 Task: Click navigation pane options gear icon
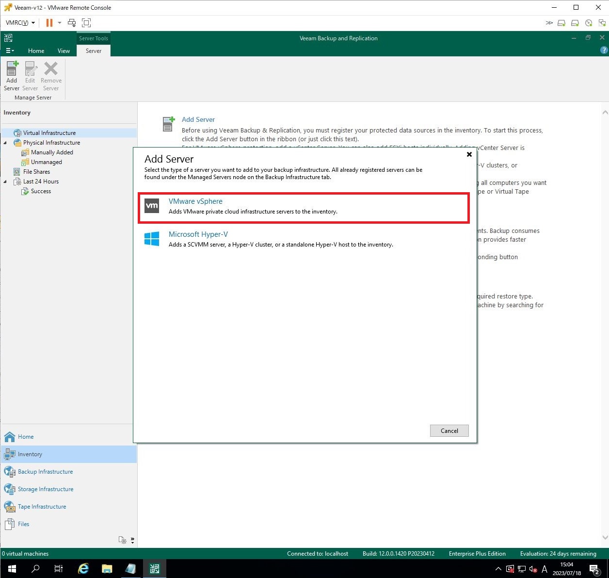click(123, 540)
